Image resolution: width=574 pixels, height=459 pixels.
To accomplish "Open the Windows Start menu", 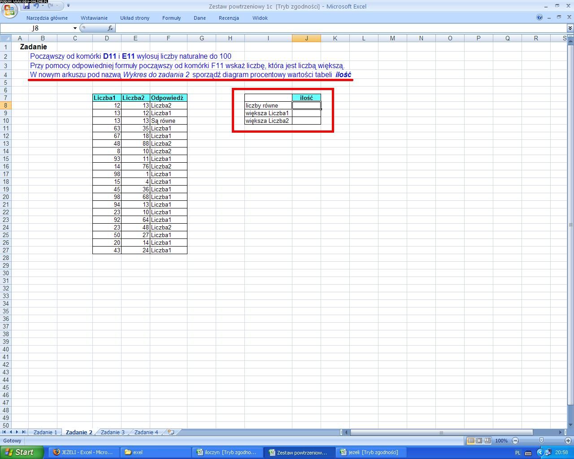I will point(22,452).
